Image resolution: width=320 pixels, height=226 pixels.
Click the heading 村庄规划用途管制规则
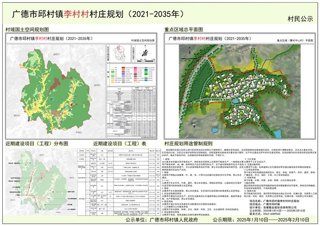pos(189,143)
